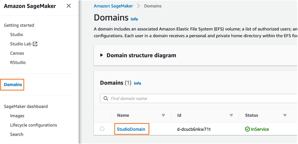Click the search magnifier icon in domain filter
Screen dimensions: 298x144
[106, 99]
